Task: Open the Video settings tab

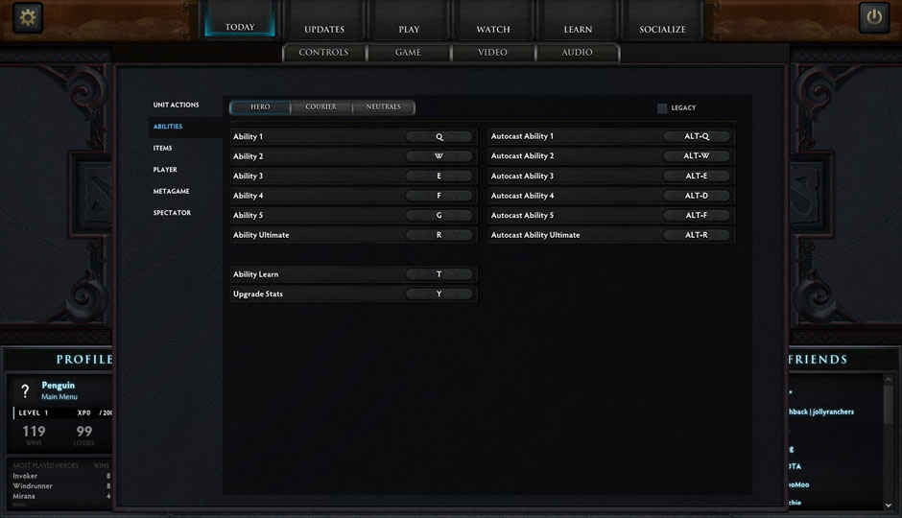Action: (x=492, y=53)
